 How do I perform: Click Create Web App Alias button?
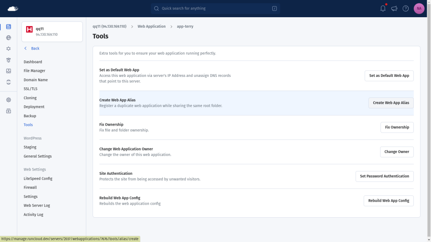point(391,103)
